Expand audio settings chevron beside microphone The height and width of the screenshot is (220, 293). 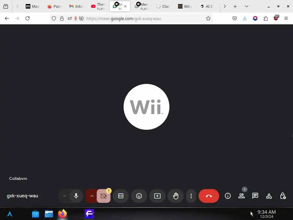64,196
